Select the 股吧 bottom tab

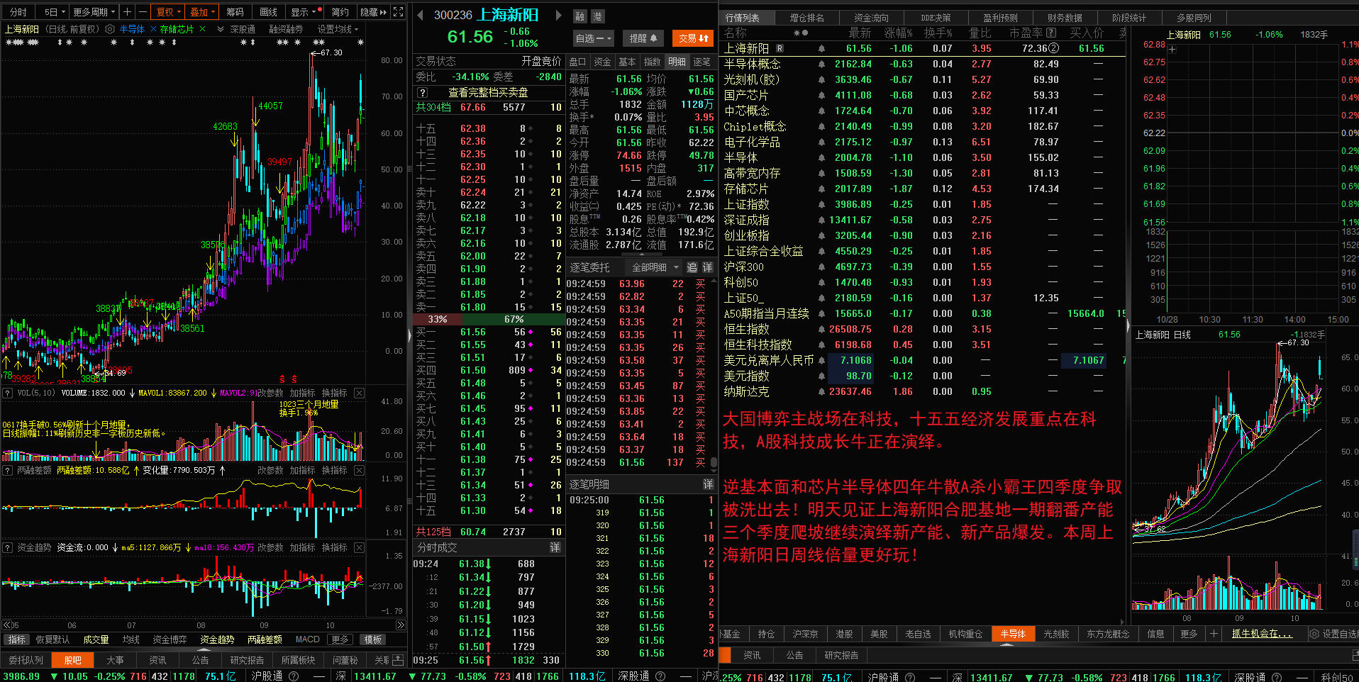(x=72, y=660)
